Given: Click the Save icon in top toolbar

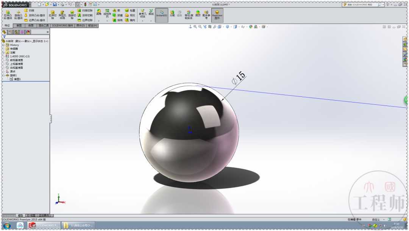Looking at the screenshot, I should coord(55,4).
